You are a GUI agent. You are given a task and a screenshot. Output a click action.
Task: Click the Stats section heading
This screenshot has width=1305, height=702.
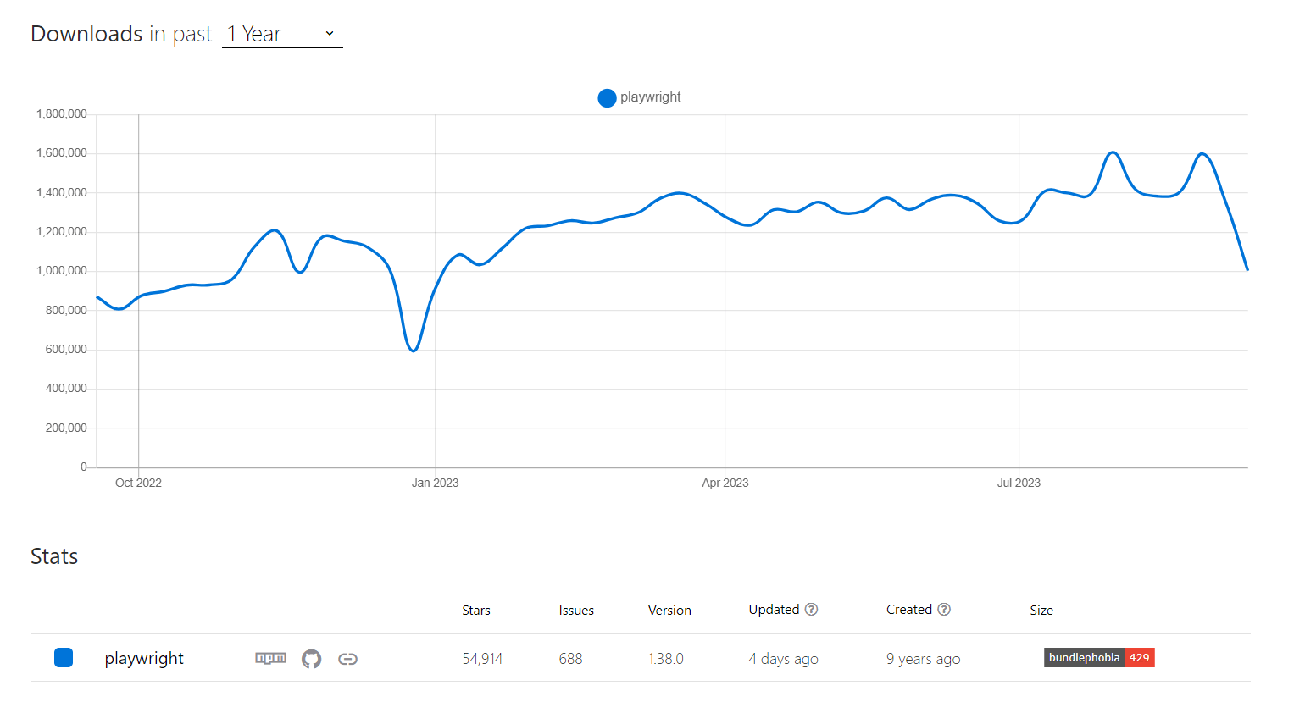[54, 556]
